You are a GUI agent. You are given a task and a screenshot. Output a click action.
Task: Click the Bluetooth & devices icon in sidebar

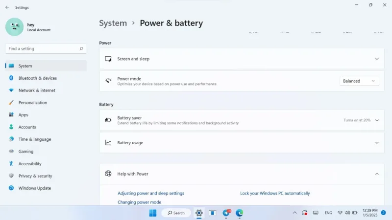11,78
